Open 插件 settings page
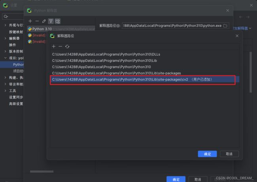Viewport: 257px width, 182px height. click(13, 45)
